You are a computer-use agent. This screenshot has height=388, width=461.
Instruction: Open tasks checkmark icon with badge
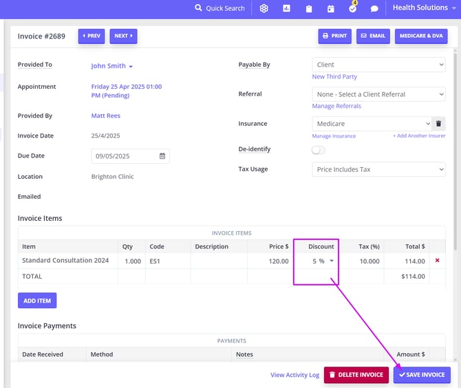click(x=352, y=8)
